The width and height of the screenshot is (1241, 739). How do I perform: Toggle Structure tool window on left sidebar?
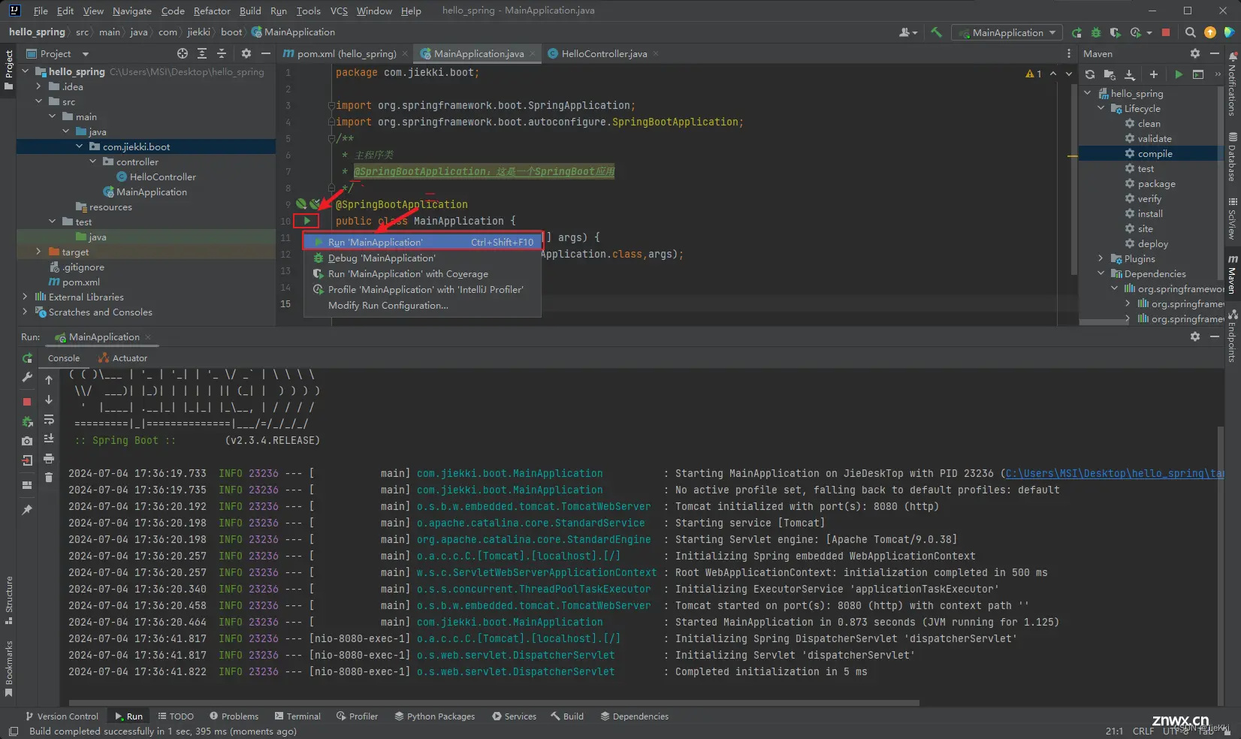(x=9, y=599)
